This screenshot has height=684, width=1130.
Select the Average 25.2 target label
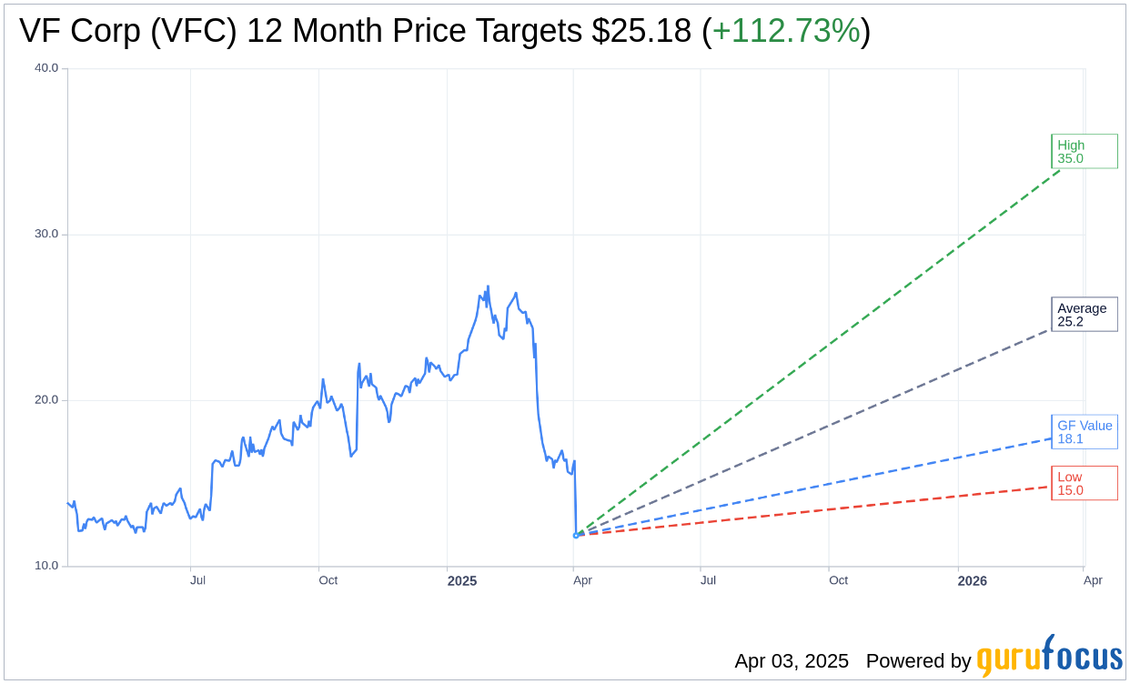(x=1084, y=315)
